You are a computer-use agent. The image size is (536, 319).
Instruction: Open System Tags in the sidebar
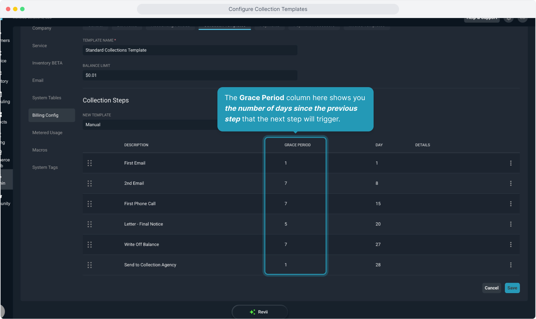pos(45,167)
